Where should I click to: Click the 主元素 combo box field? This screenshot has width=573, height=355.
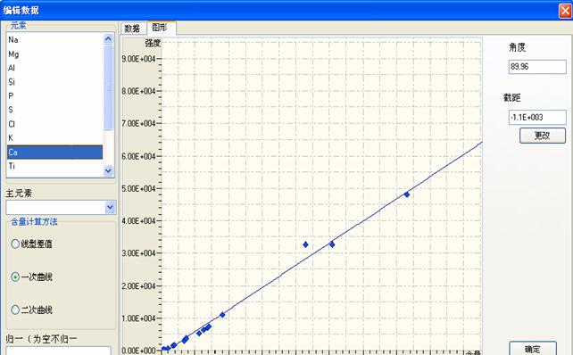(x=61, y=208)
